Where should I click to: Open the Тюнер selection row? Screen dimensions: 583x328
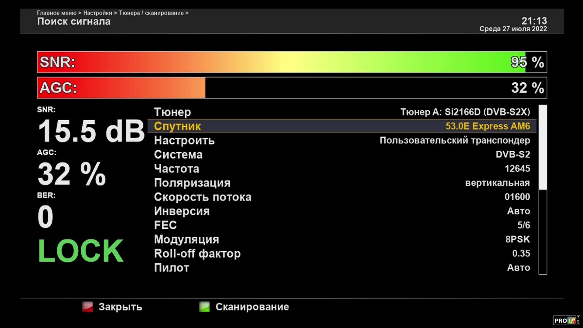(x=342, y=112)
